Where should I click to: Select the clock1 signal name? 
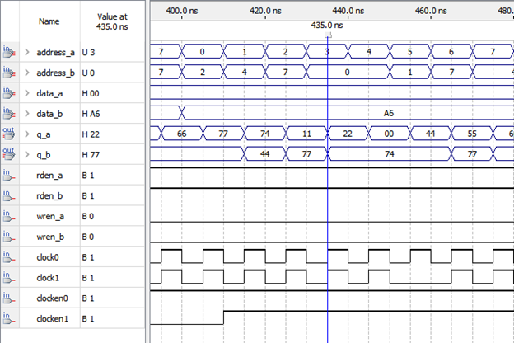48,277
